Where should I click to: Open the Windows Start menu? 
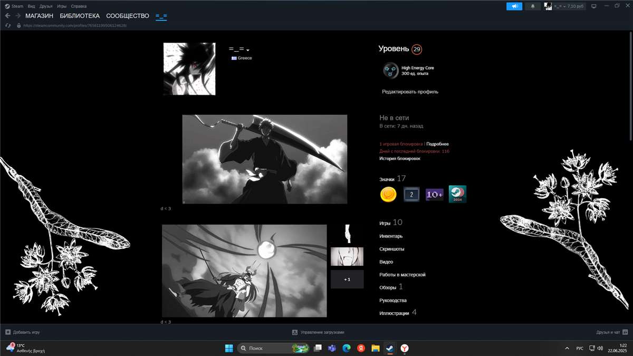coord(229,348)
